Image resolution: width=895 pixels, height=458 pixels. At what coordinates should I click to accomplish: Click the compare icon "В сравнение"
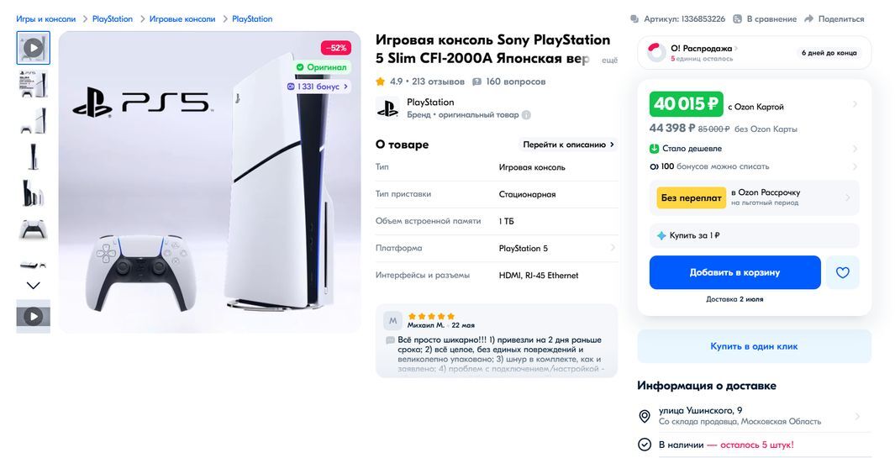click(x=738, y=18)
